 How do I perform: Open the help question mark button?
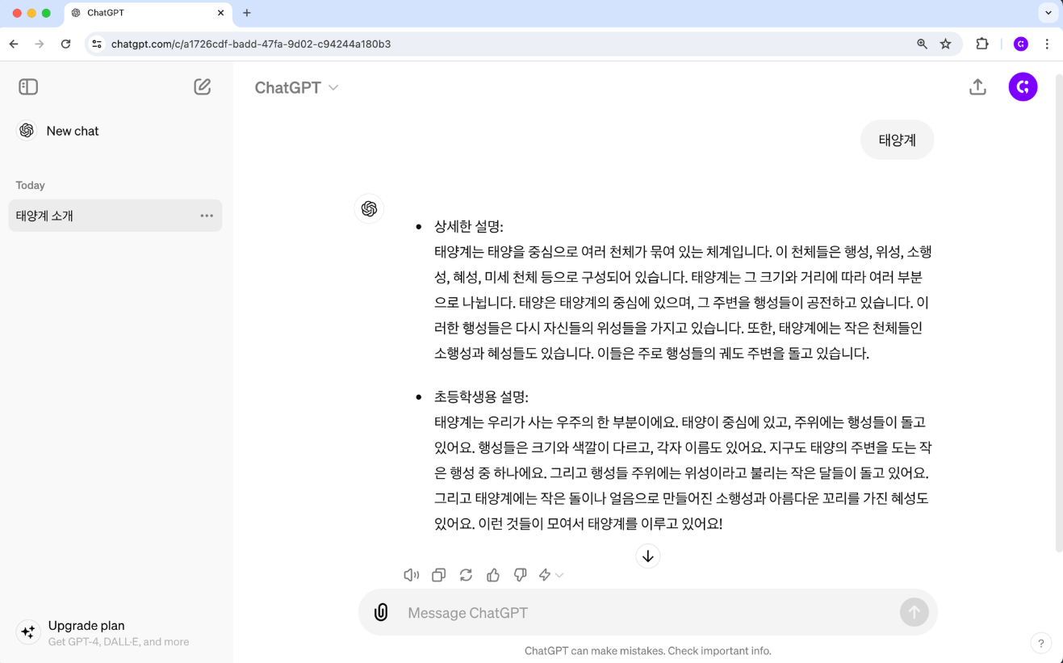[1041, 644]
